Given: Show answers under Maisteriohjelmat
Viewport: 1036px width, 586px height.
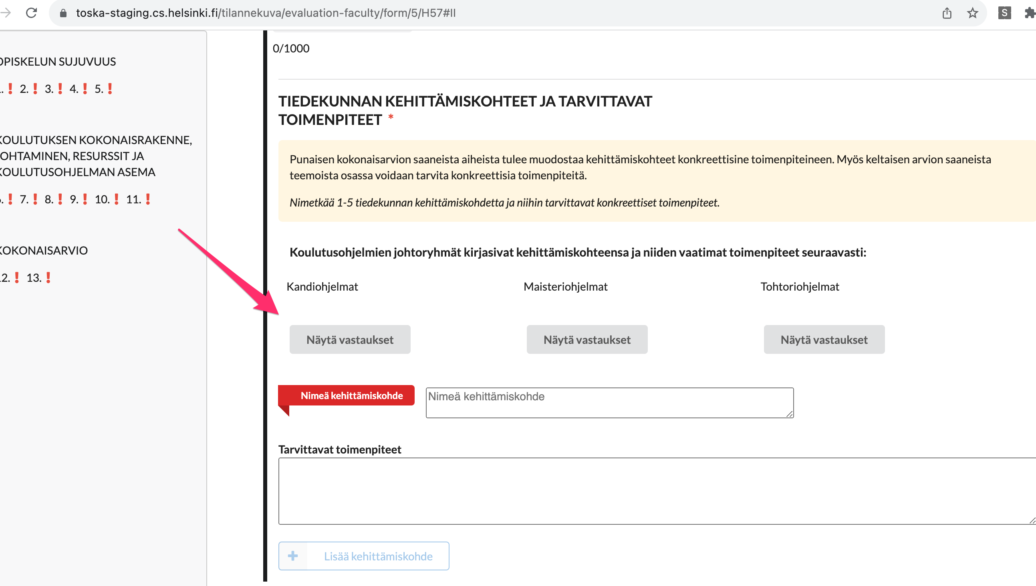Looking at the screenshot, I should (587, 339).
